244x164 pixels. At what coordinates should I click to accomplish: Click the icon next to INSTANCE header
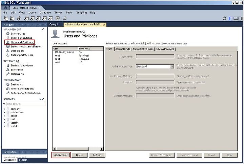18,61
